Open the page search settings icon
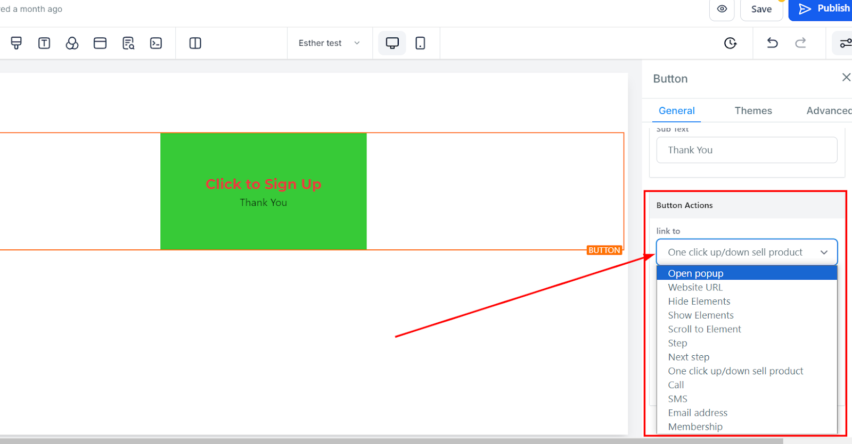The width and height of the screenshot is (852, 444). pyautogui.click(x=128, y=43)
